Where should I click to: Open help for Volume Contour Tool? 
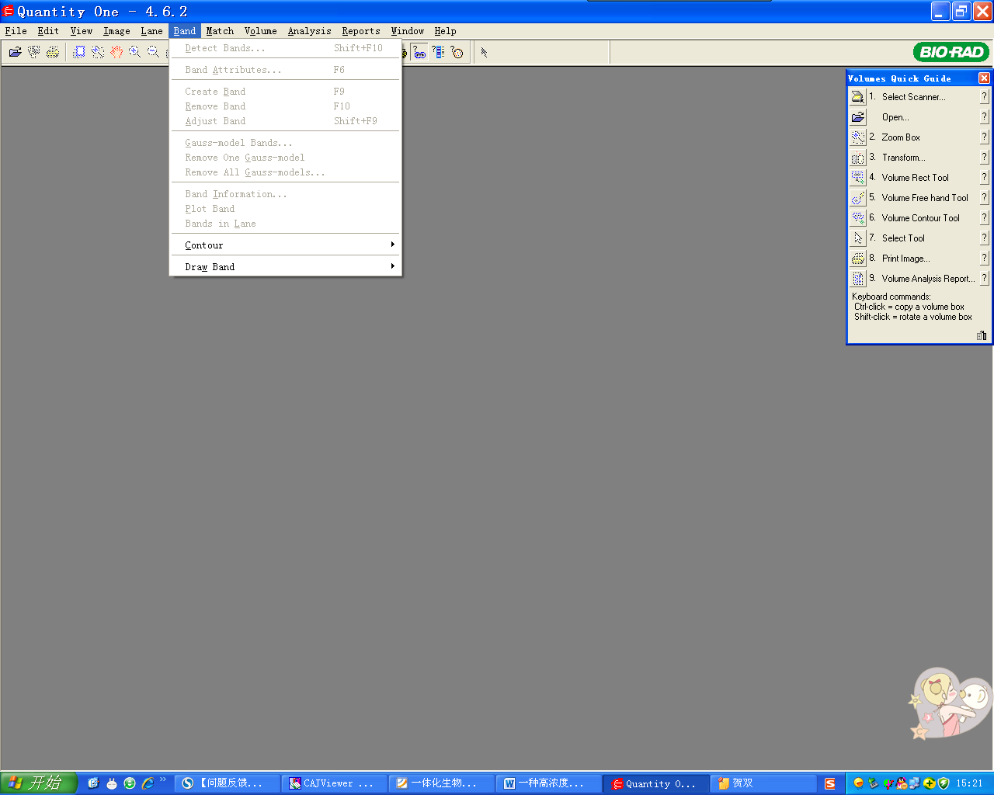[x=984, y=218]
